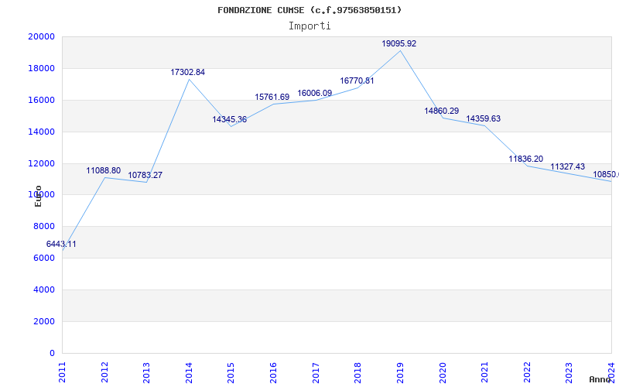
Task: Click the Euro y-axis title
Action: (38, 197)
